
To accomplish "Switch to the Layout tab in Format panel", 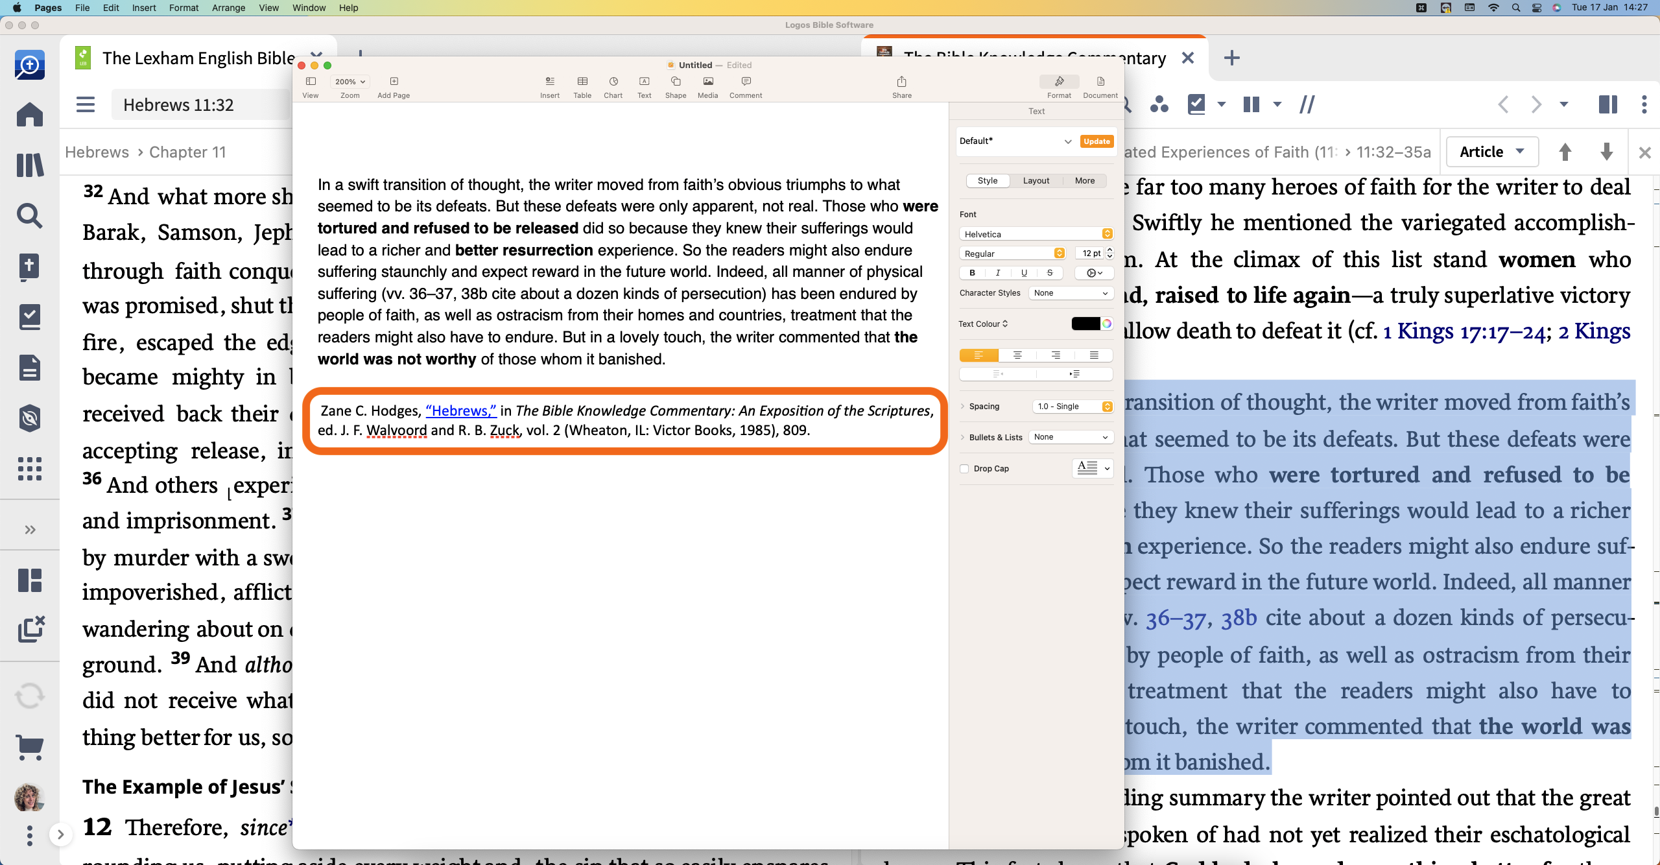I will click(1036, 181).
